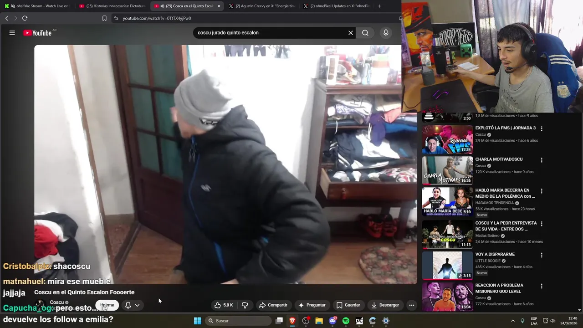Image resolution: width=583 pixels, height=328 pixels.
Task: Open the ESP LAA language switcher
Action: (534, 321)
